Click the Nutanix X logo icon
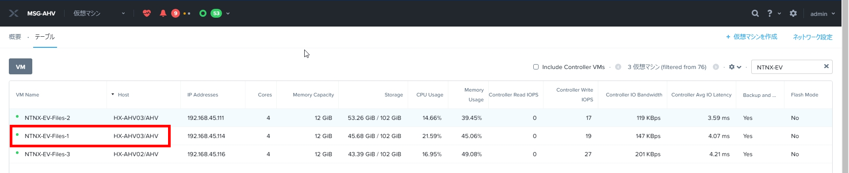The width and height of the screenshot is (849, 173). 14,13
